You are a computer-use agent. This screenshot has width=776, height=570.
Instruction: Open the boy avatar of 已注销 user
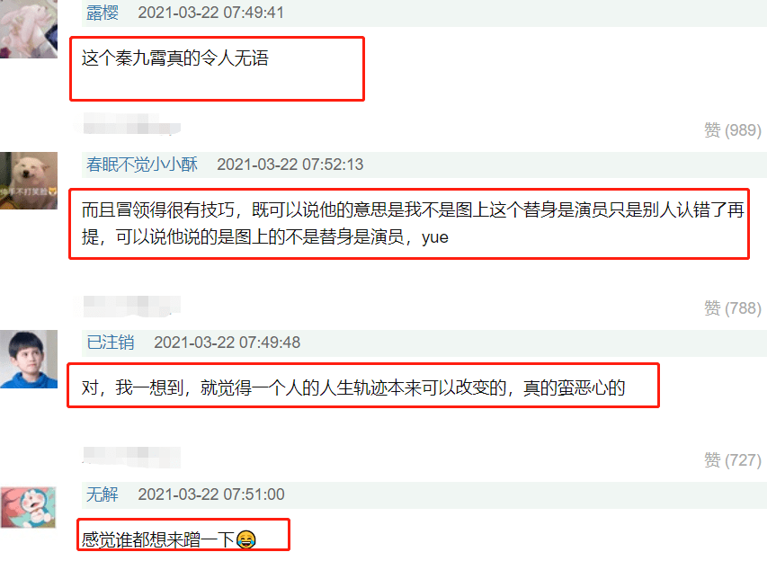coord(29,359)
